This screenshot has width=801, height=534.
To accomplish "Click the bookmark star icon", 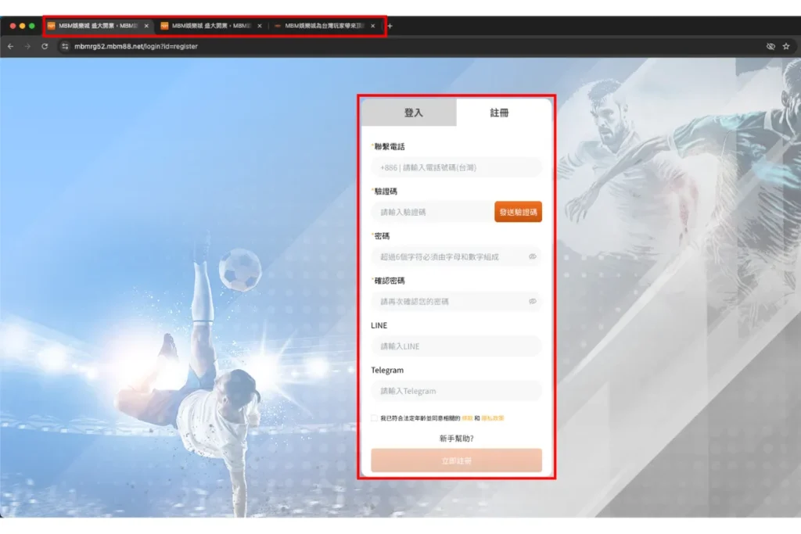I will 786,46.
